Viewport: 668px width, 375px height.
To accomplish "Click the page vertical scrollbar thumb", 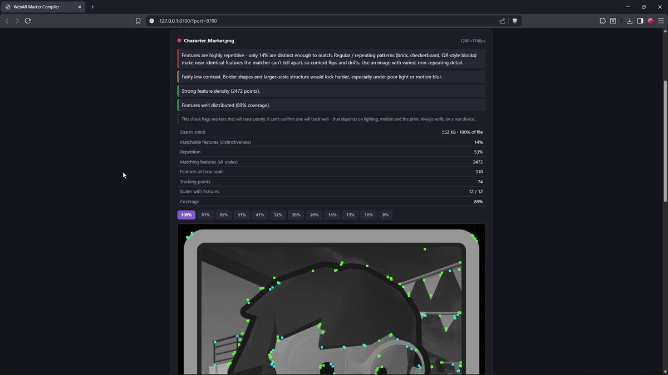I will (x=665, y=141).
